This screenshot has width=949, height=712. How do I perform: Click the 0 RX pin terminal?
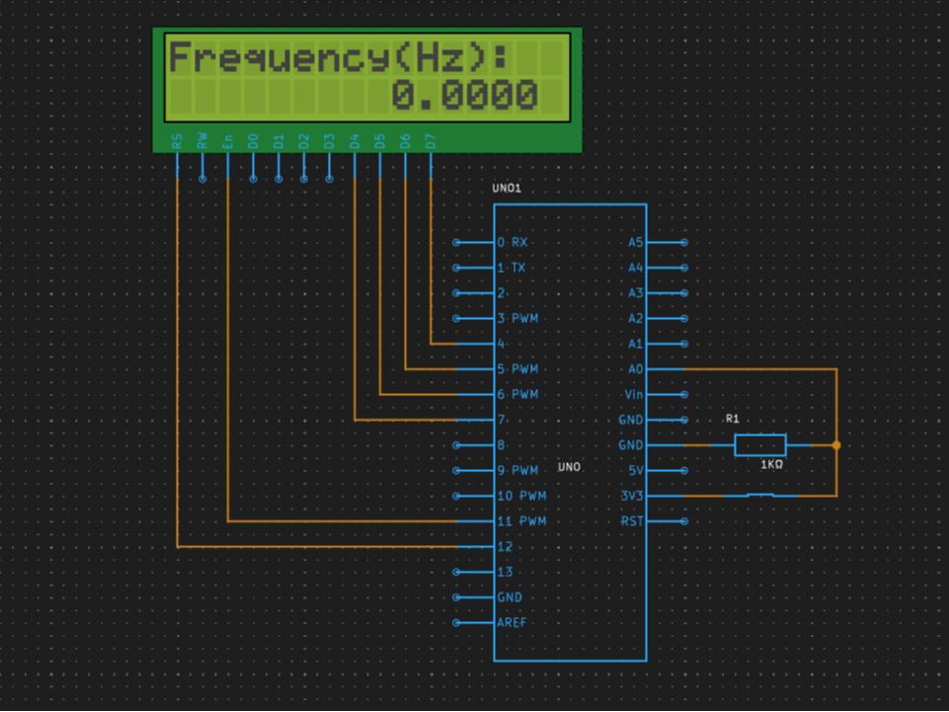[456, 241]
